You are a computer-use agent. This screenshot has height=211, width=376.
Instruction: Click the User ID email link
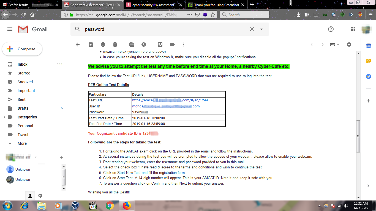[x=166, y=106]
